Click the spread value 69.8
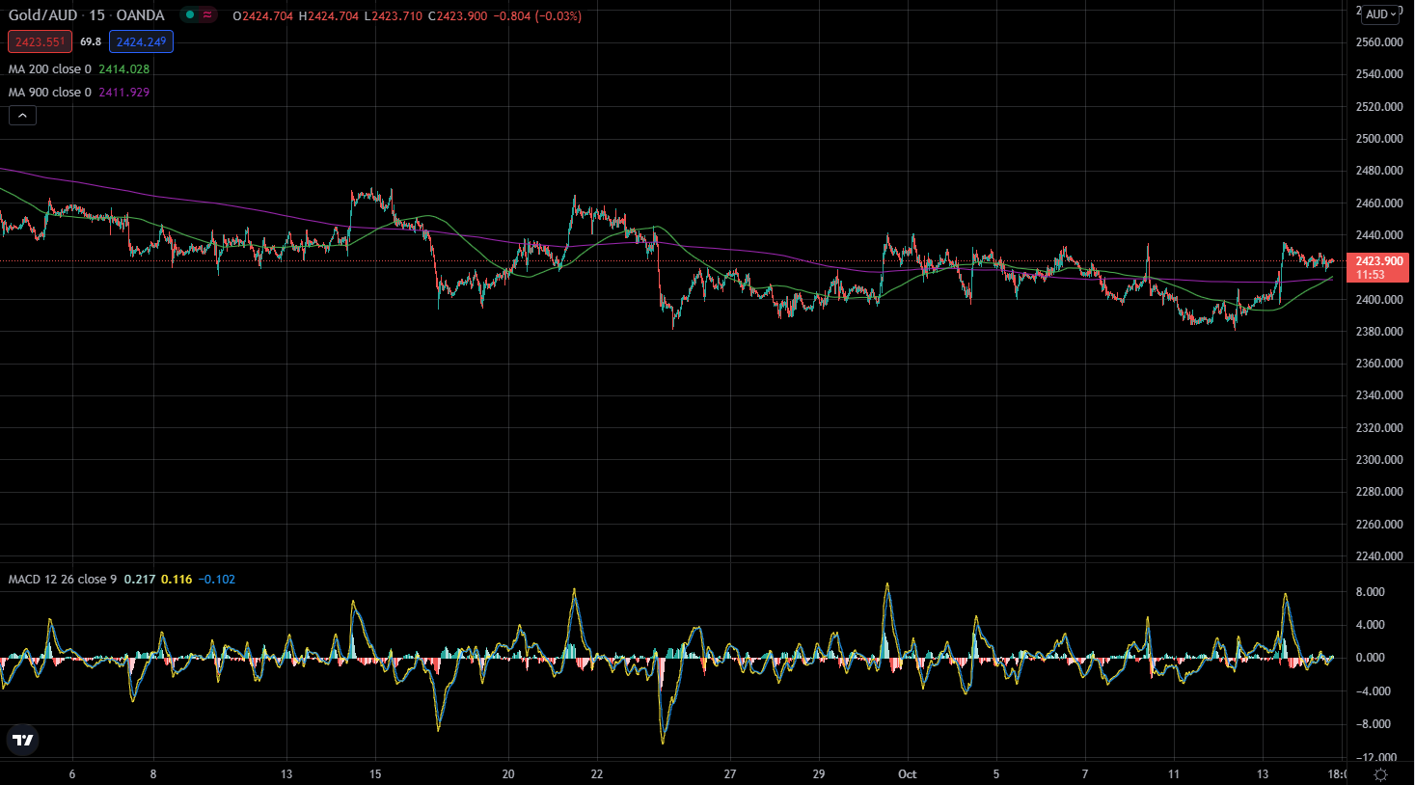 point(91,41)
